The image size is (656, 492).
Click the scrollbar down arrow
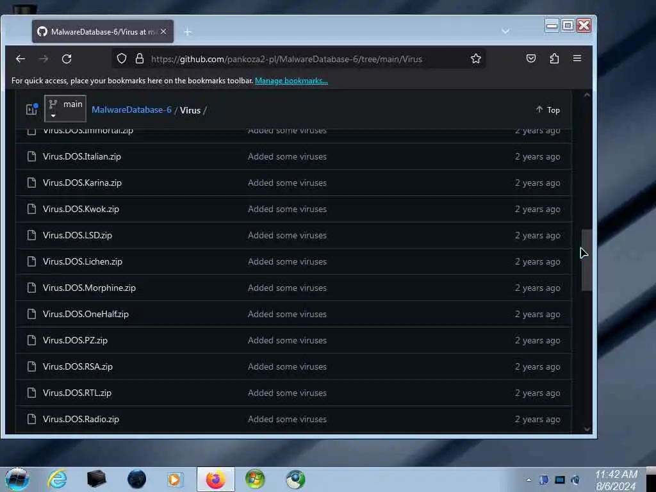tap(587, 429)
